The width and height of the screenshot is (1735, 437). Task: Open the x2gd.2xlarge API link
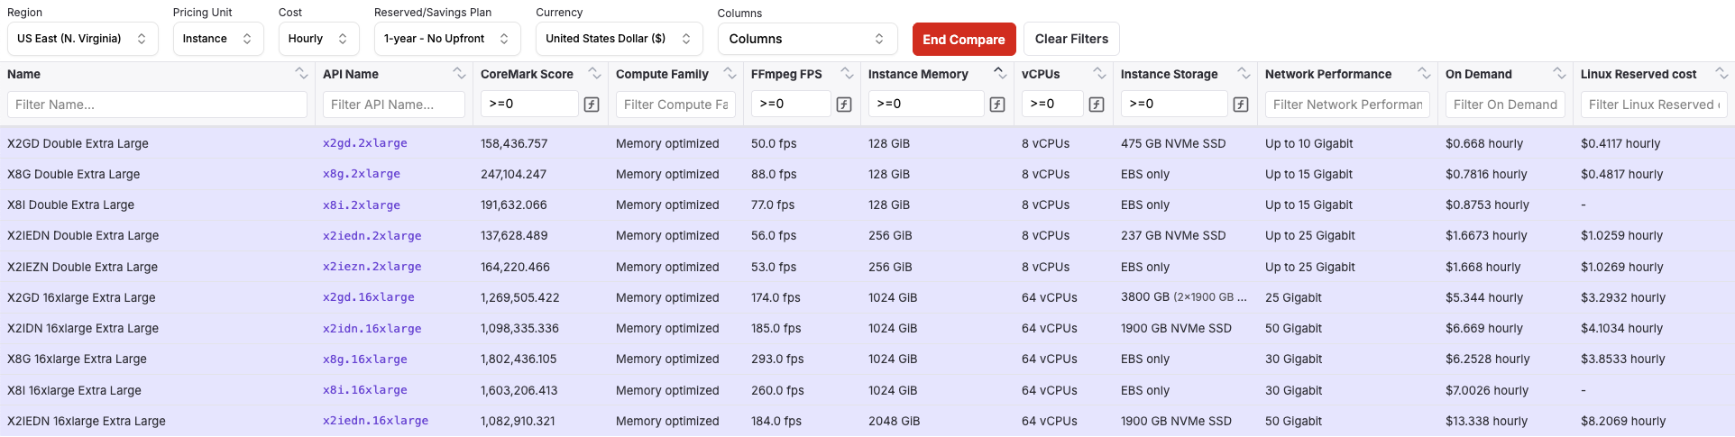(364, 143)
